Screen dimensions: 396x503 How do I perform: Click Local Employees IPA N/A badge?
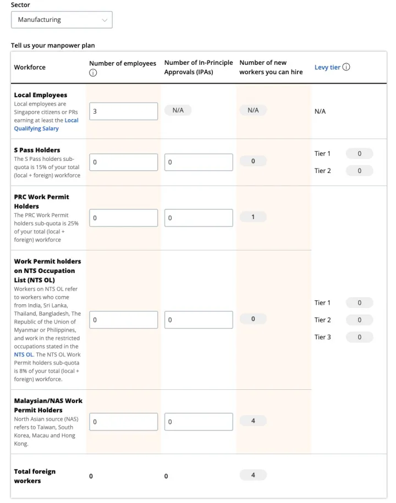point(178,110)
